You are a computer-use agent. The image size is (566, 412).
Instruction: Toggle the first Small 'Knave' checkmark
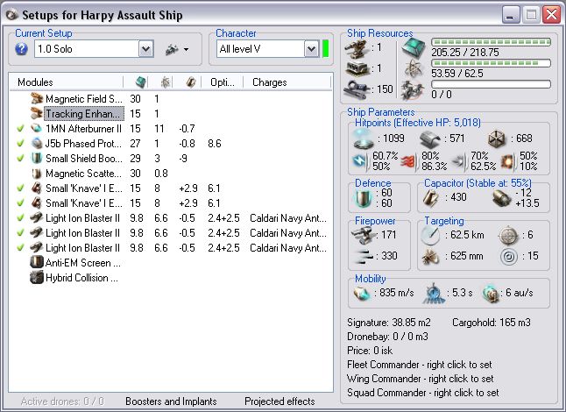[20, 188]
